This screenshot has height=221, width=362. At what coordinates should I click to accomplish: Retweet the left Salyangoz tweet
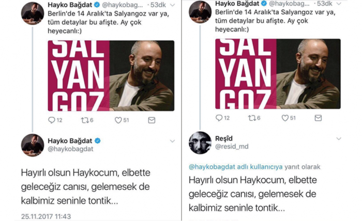(x=84, y=120)
